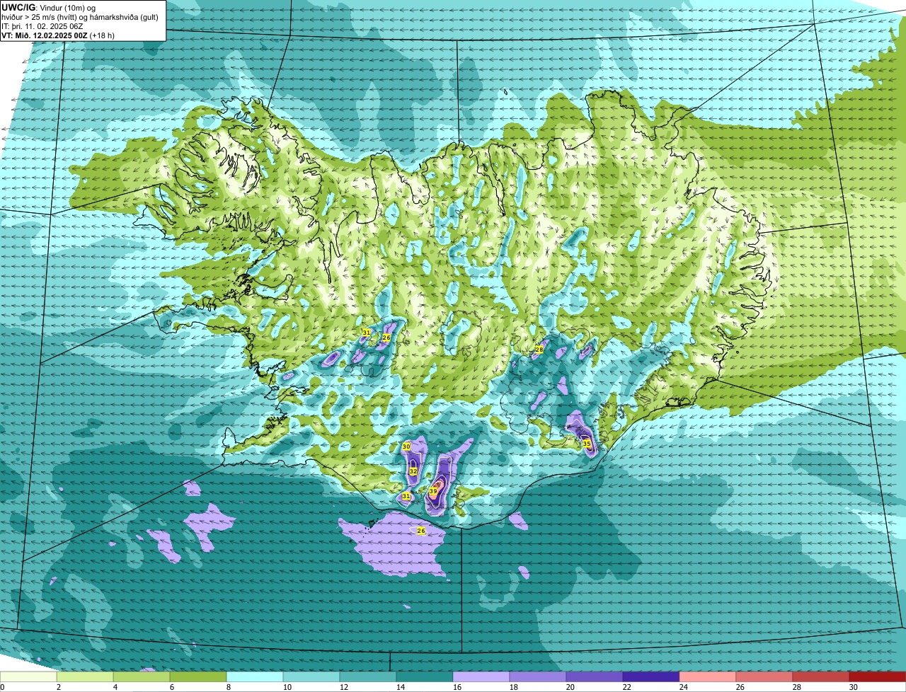906x692 pixels.
Task: Select the yellow '35' gust label
Action: [587, 444]
